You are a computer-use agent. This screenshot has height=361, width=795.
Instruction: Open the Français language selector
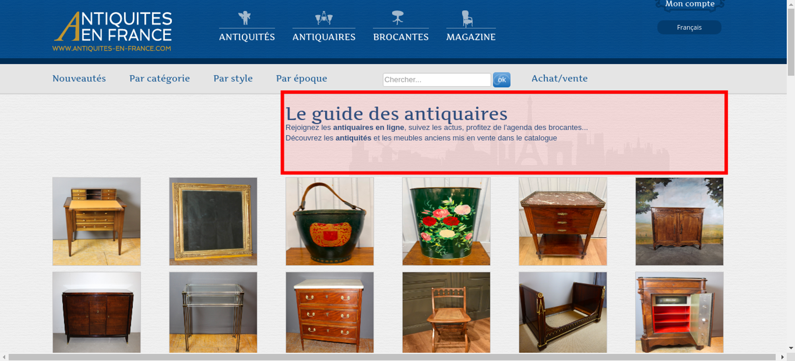click(689, 27)
